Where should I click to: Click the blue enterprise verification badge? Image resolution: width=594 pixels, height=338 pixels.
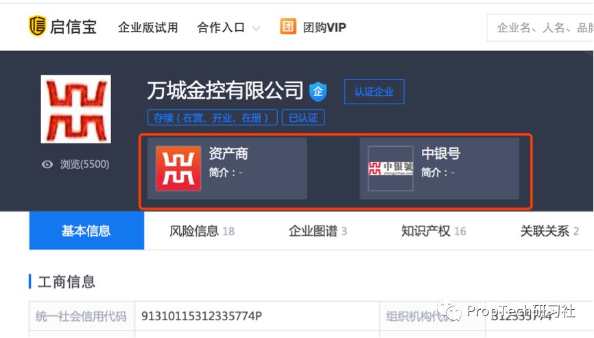coord(318,91)
